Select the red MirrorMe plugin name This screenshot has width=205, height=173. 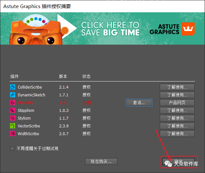25,103
